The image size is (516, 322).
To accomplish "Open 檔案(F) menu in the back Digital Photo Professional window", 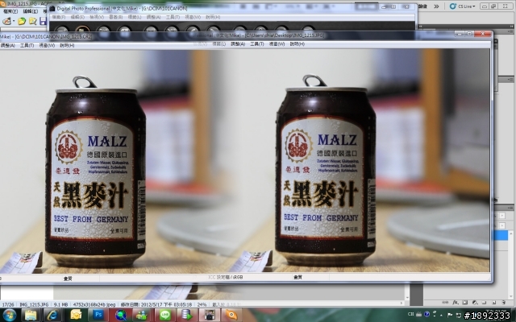I will (x=59, y=17).
